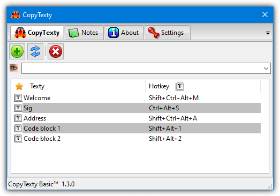280x196 pixels.
Task: Click the Shift+Alt+2 hotkey cell
Action: point(165,139)
